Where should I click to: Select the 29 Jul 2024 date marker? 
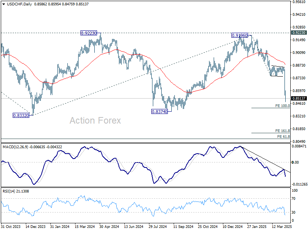(158, 227)
